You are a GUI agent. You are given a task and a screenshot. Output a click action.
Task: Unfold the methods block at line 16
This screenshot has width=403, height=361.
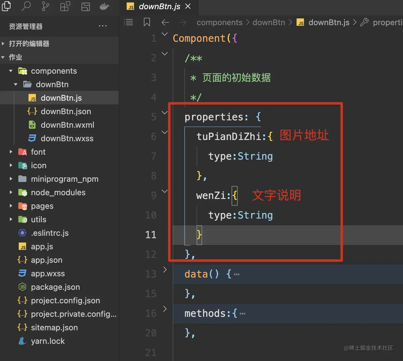165,309
